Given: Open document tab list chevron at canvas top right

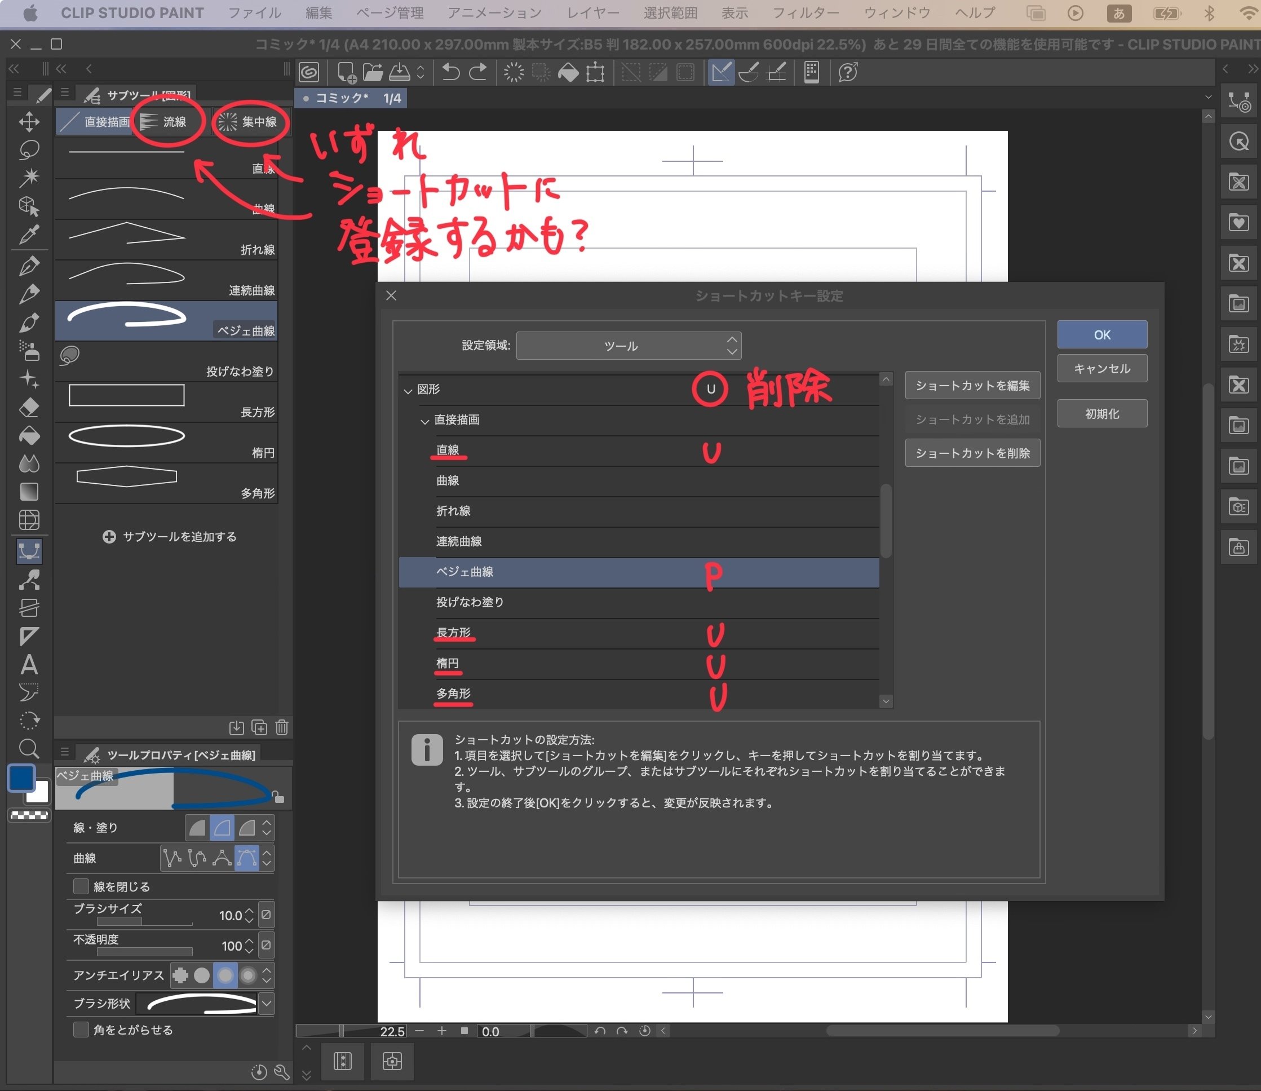Looking at the screenshot, I should pyautogui.click(x=1208, y=98).
